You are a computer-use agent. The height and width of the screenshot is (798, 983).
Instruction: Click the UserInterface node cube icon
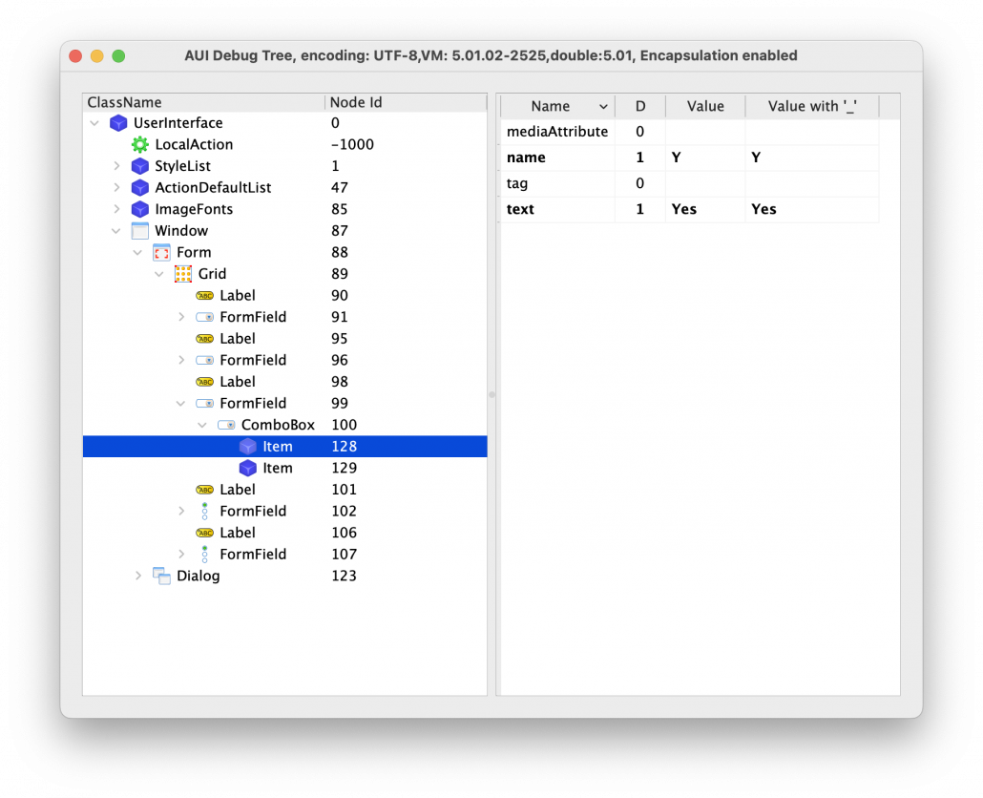(118, 123)
